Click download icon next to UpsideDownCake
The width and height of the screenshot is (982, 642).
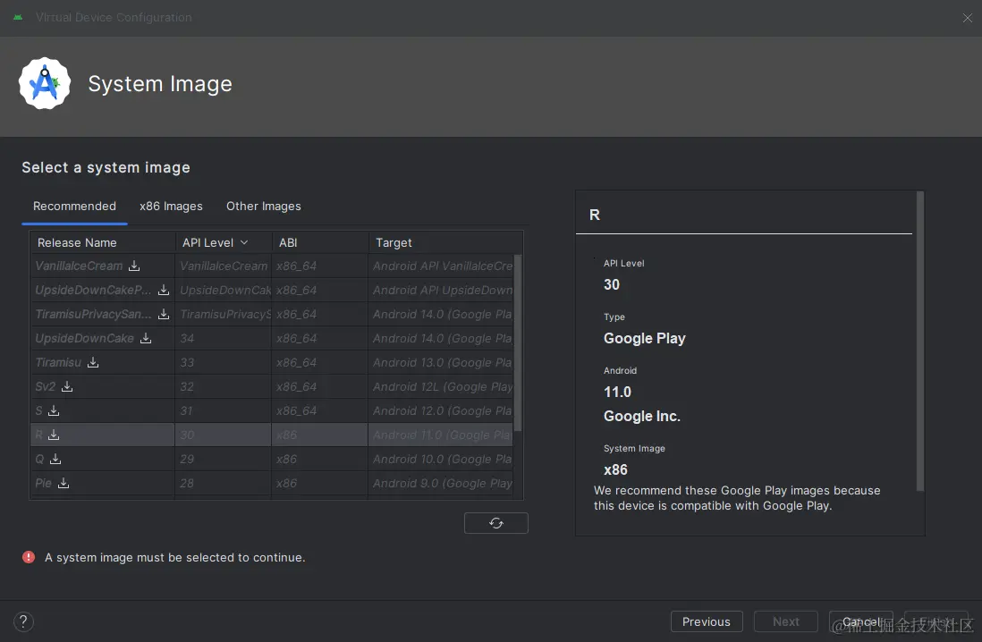click(x=146, y=338)
